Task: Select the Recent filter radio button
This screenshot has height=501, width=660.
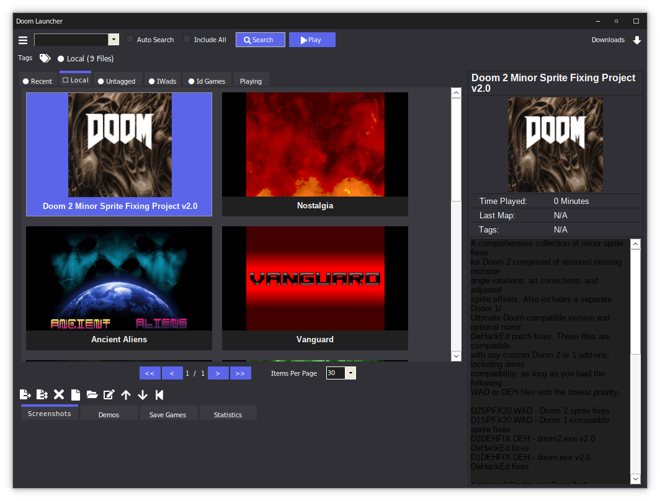Action: point(25,81)
